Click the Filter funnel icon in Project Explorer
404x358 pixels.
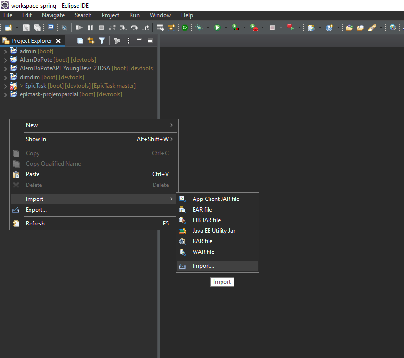pos(102,41)
